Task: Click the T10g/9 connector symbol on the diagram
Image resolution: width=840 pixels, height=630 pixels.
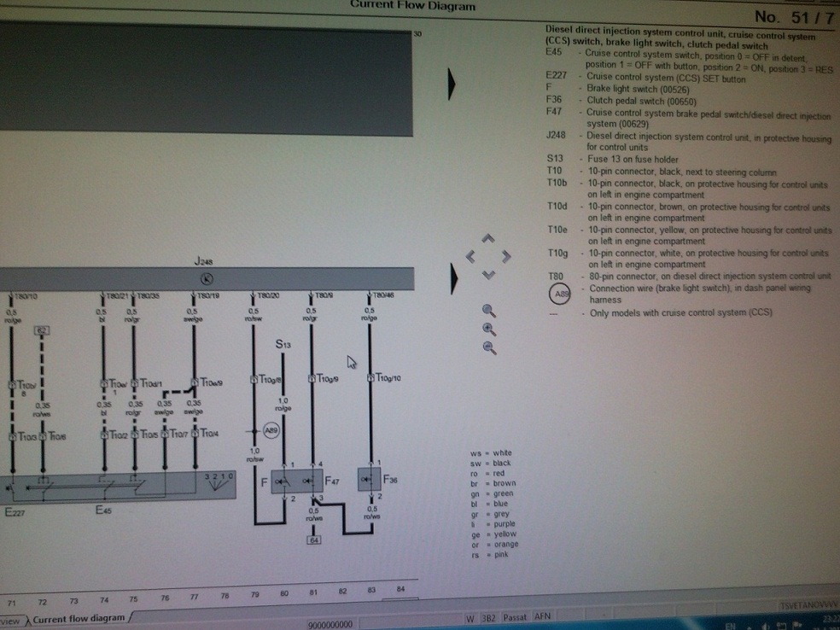Action: (312, 380)
